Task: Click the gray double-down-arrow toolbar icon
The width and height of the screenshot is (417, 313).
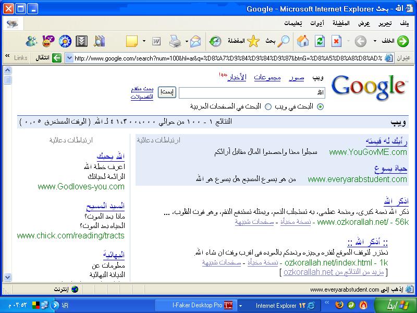Action: tap(82, 41)
